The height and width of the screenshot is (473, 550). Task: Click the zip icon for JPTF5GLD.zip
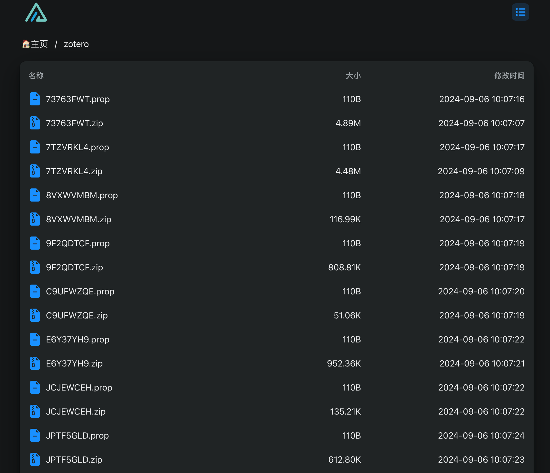[35, 459]
